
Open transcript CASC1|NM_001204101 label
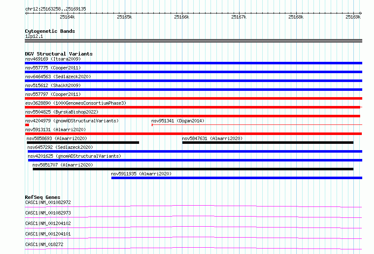point(48,234)
